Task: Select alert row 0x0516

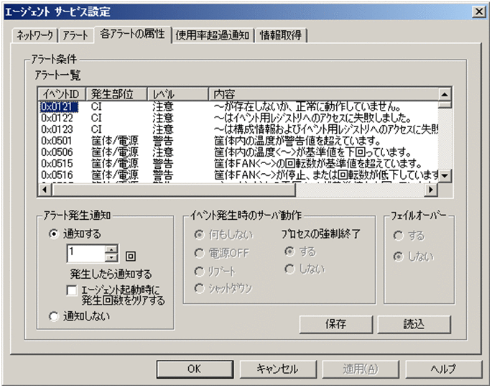Action: [238, 175]
